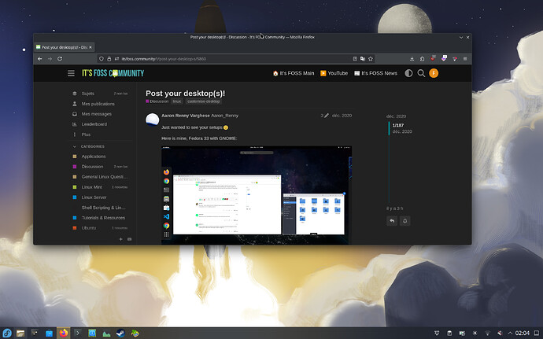The width and height of the screenshot is (543, 339).
Task: Expand the Plus item in sidebar
Action: tap(86, 134)
